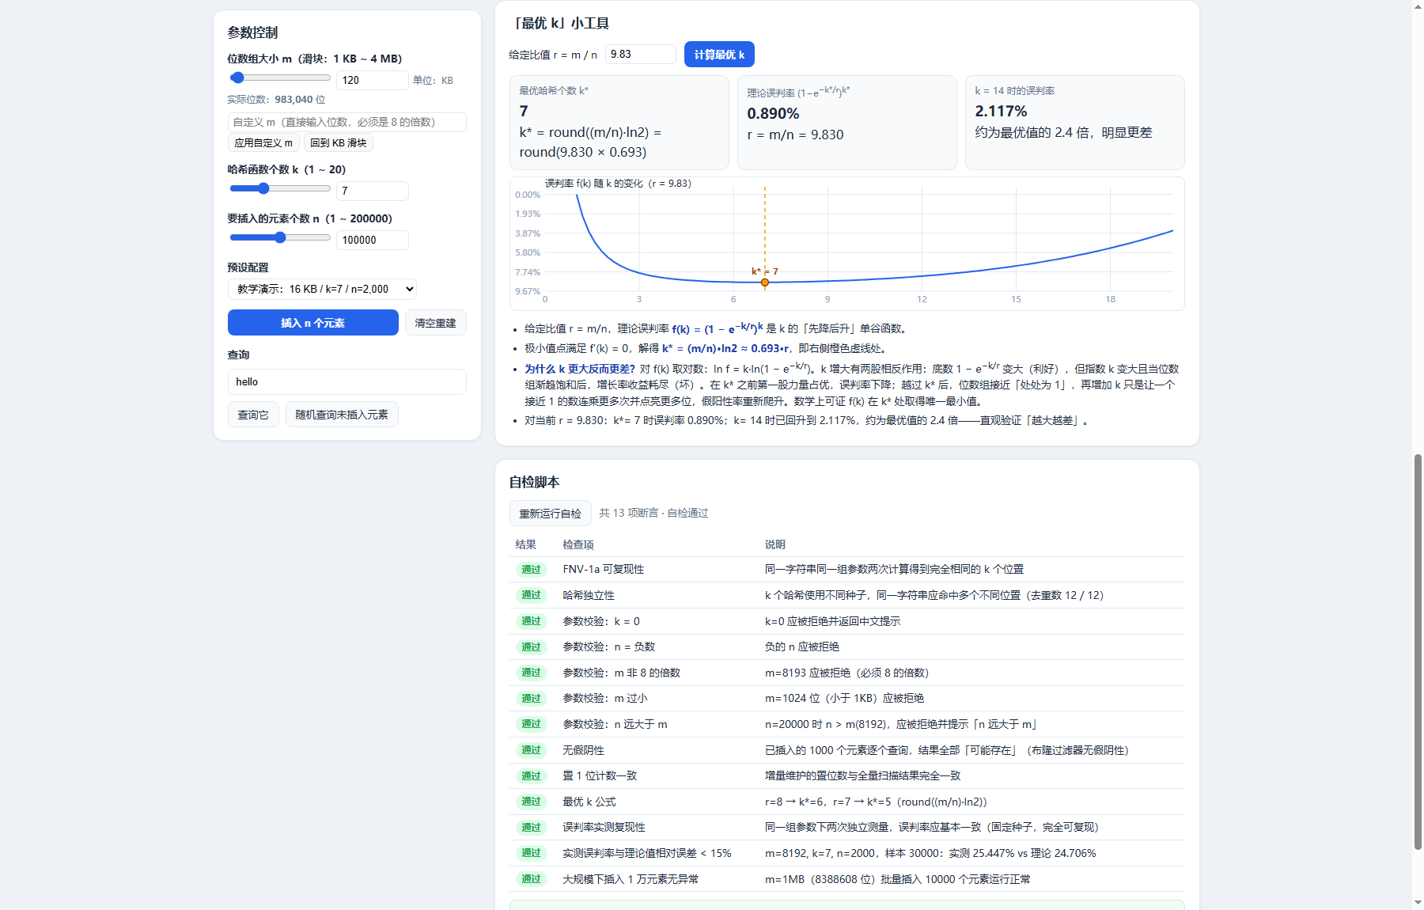The height and width of the screenshot is (910, 1424).
Task: Click the 检查项 column header
Action: tap(578, 544)
